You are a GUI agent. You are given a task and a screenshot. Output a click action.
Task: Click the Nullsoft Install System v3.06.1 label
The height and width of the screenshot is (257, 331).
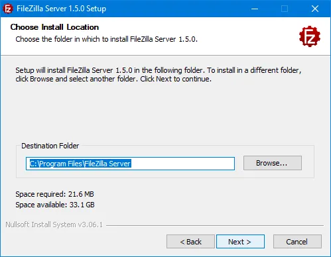pyautogui.click(x=54, y=225)
